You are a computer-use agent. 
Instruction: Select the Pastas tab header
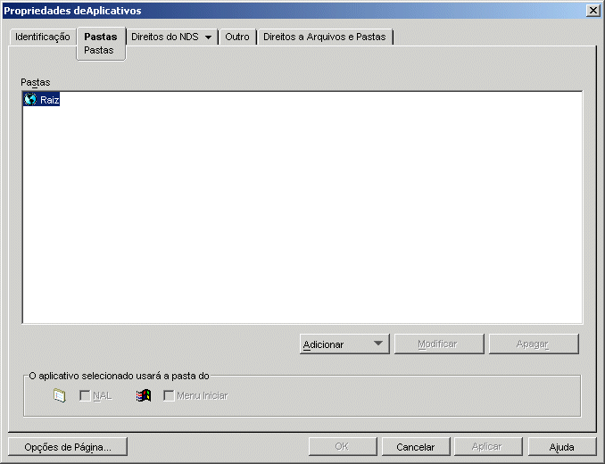[101, 37]
